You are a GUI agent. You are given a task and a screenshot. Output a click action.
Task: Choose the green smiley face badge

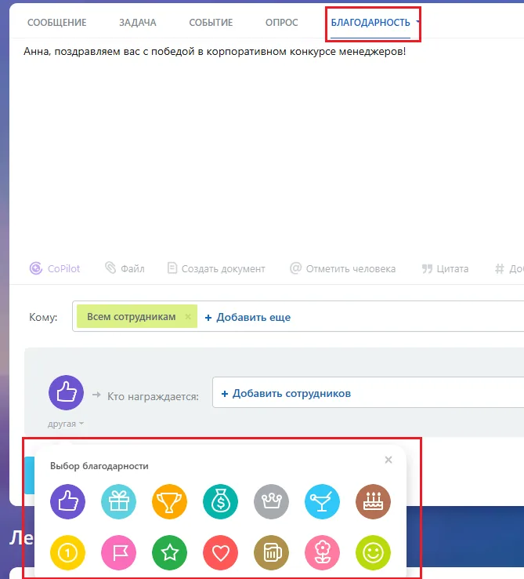[373, 553]
